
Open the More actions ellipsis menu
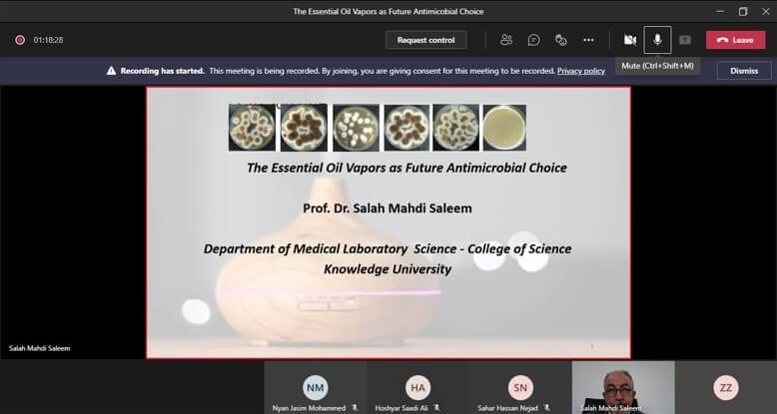[x=588, y=40]
